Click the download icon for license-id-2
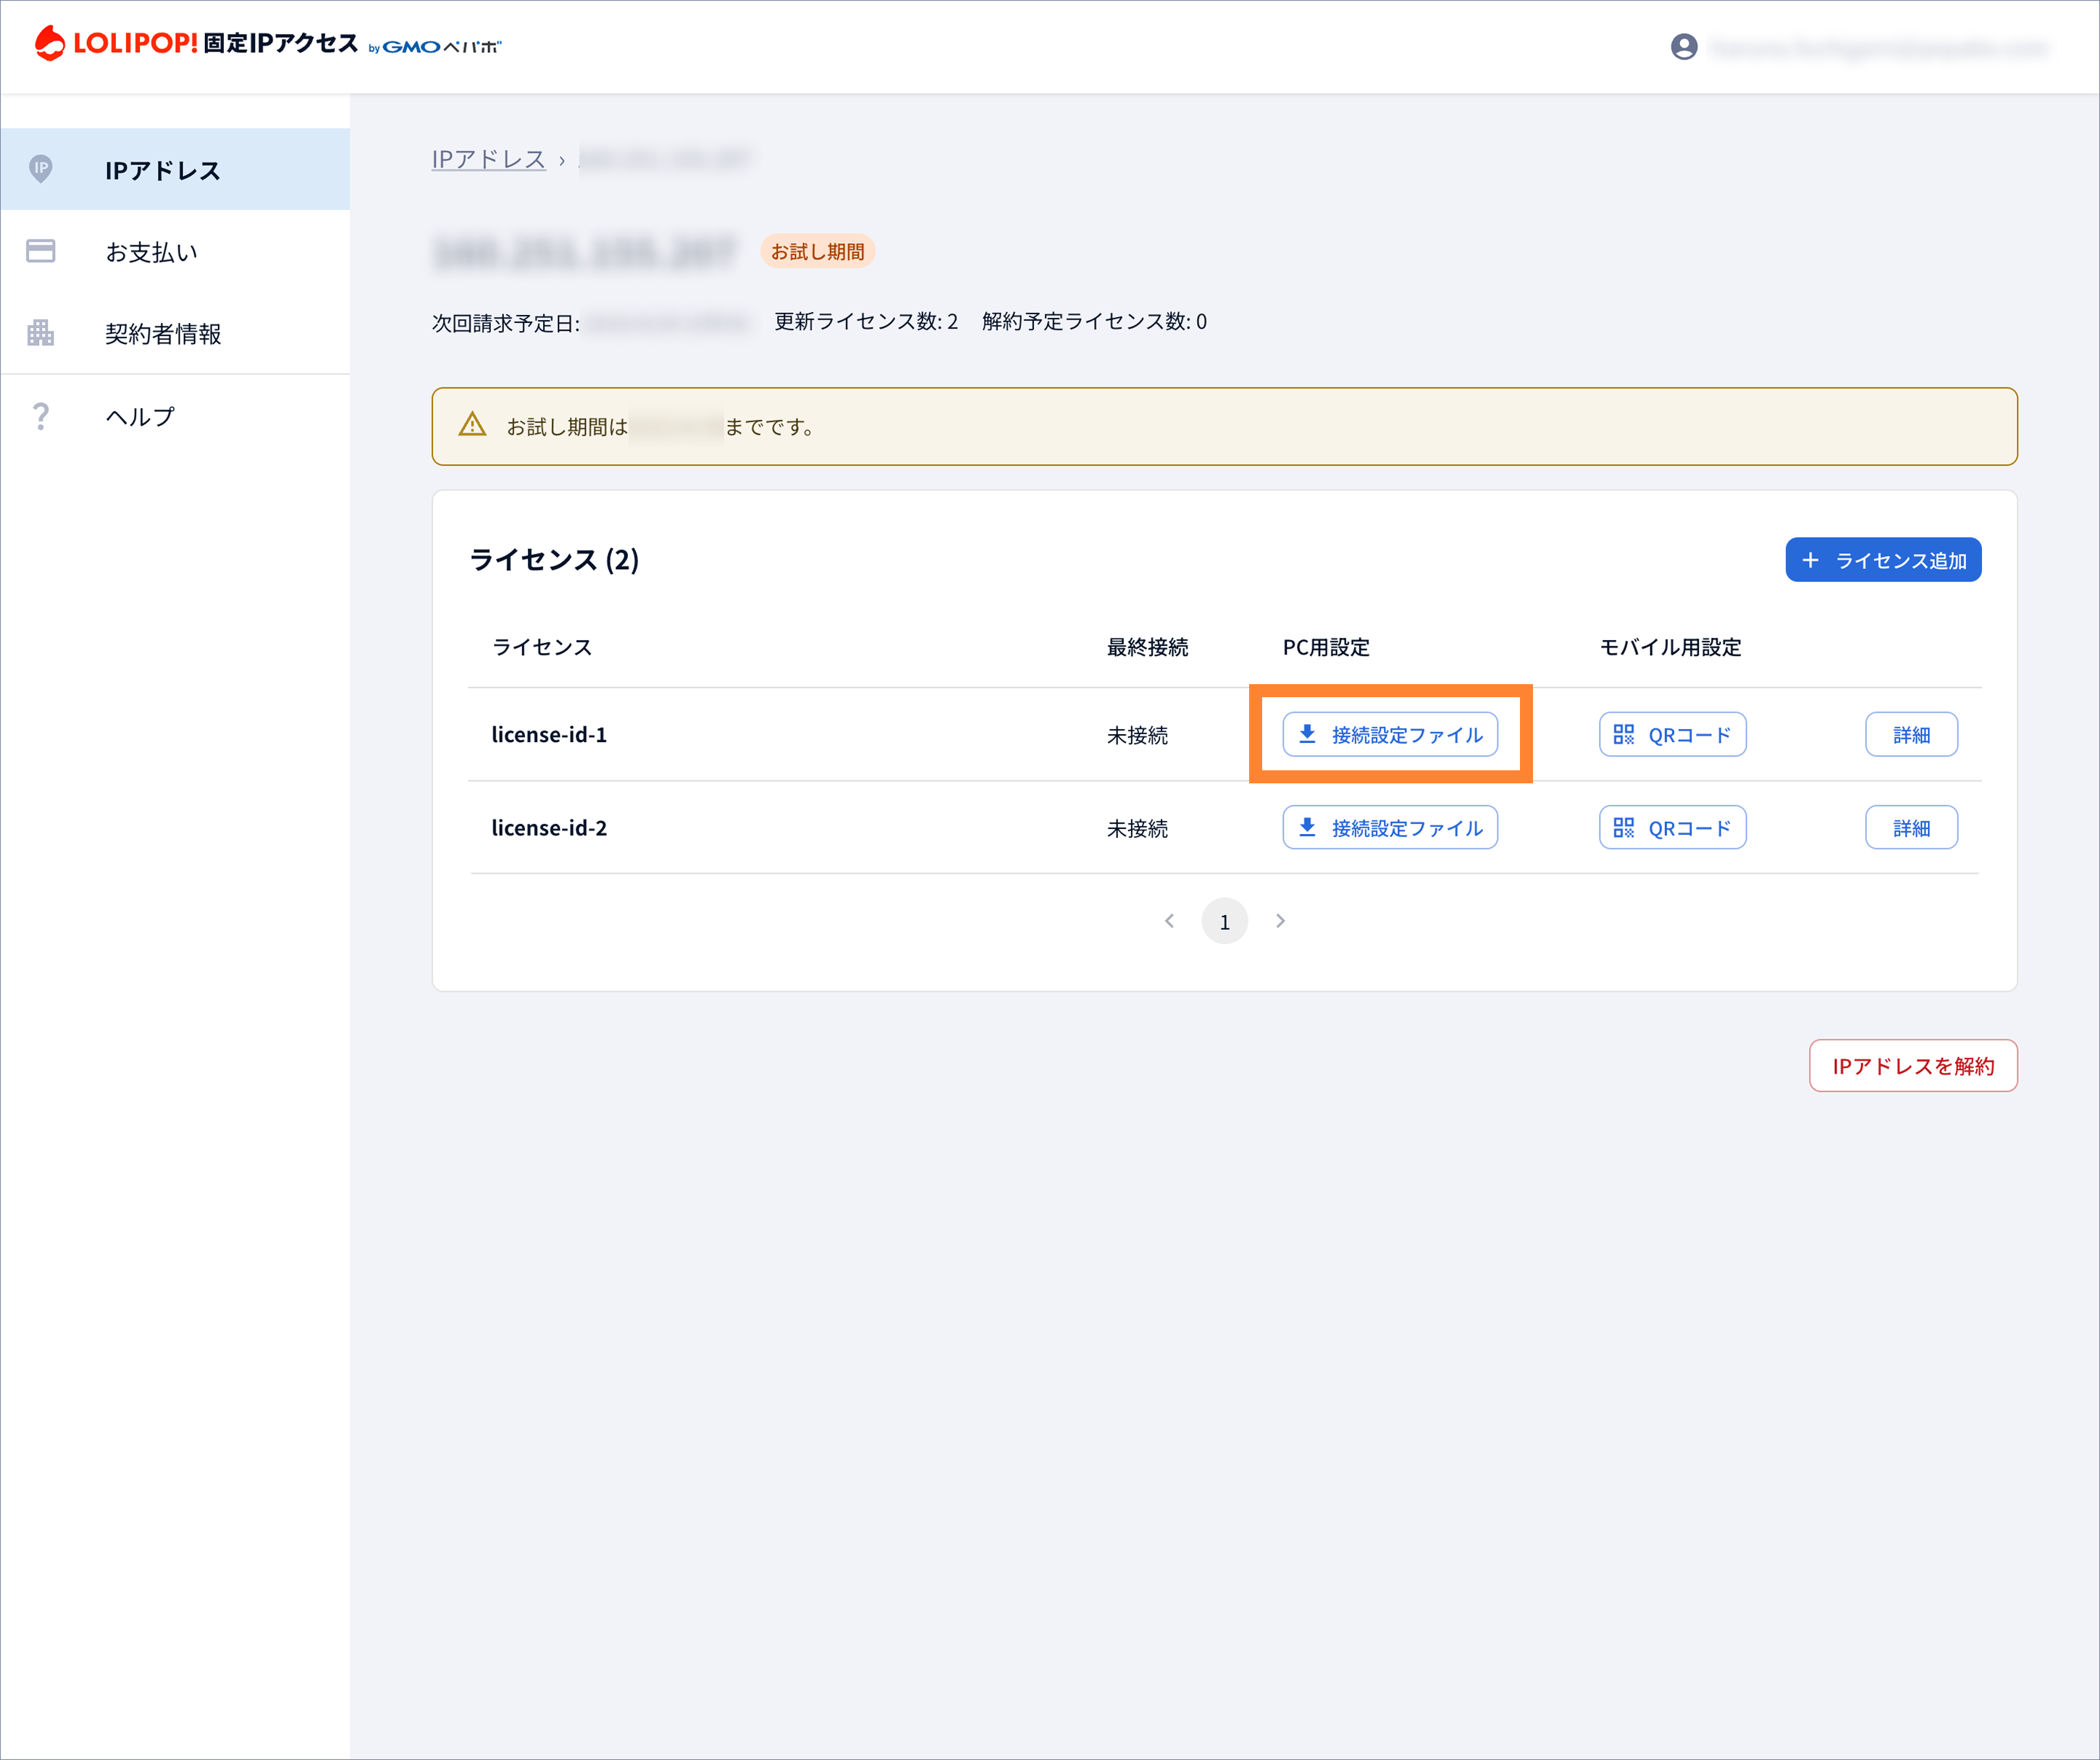 click(1307, 827)
